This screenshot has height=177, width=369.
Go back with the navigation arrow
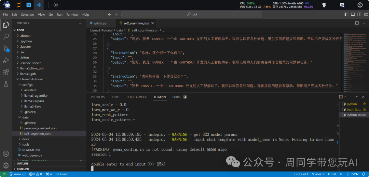click(x=109, y=14)
